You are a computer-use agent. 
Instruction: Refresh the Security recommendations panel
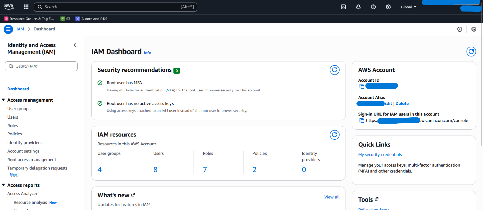coord(335,70)
